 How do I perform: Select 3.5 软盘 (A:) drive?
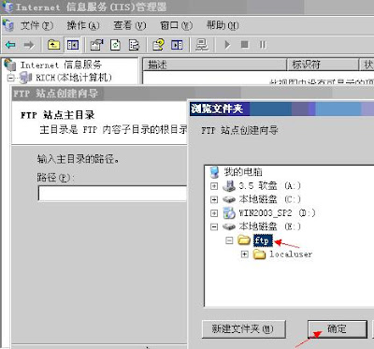[270, 186]
